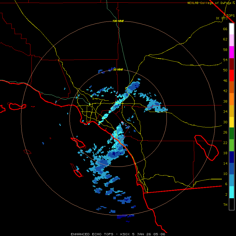Select the 22 value on the legend
Screen dimensions: 236x236
click(225, 143)
